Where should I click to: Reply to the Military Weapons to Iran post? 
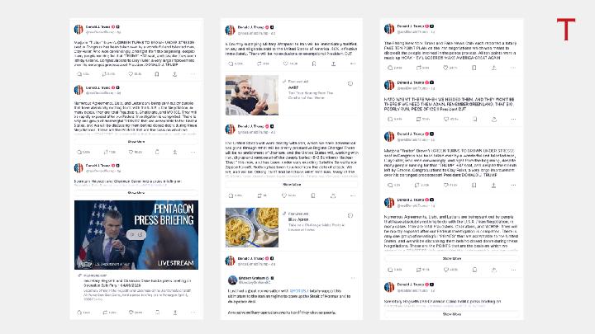pyautogui.click(x=231, y=64)
